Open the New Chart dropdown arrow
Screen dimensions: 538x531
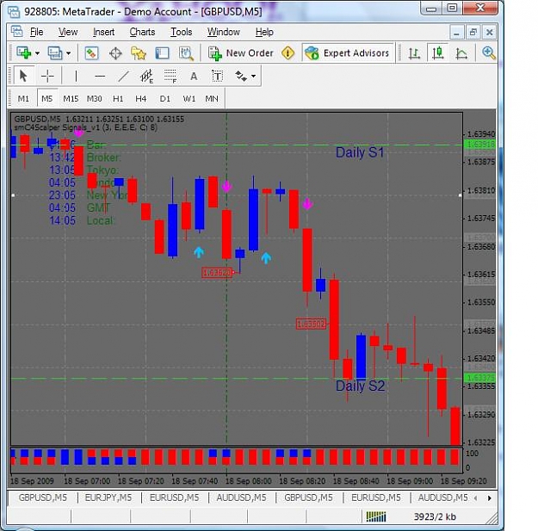[37, 53]
